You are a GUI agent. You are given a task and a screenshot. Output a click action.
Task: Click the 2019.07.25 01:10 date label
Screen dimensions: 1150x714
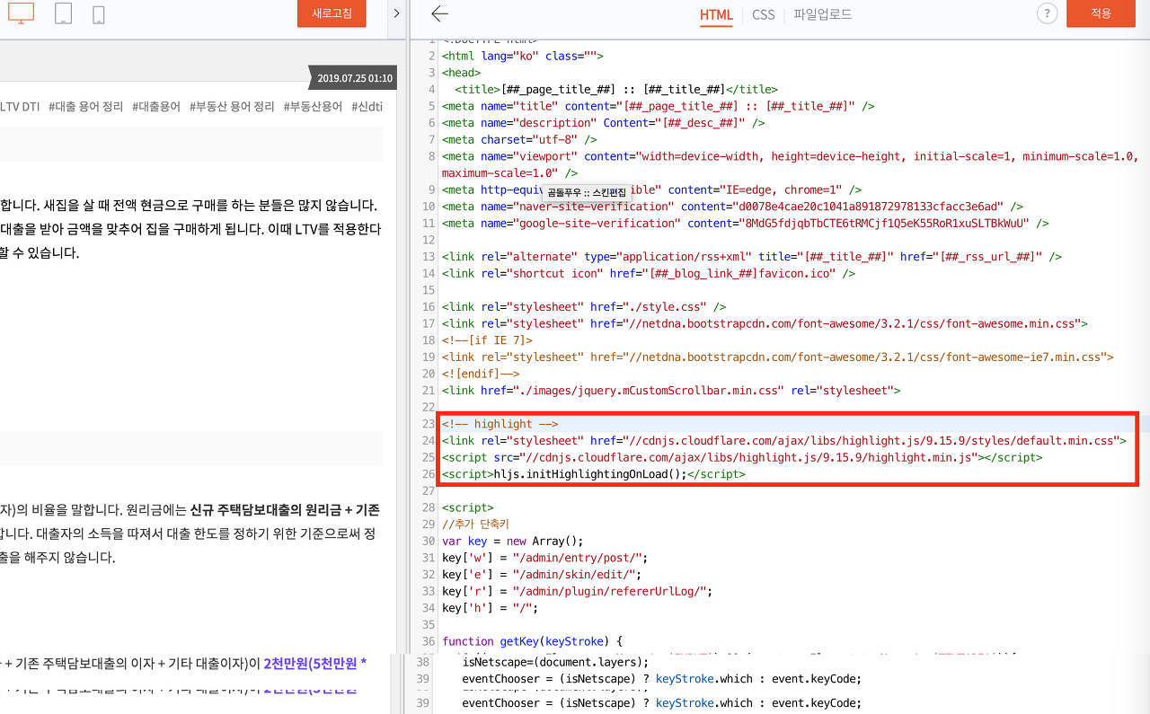[354, 78]
